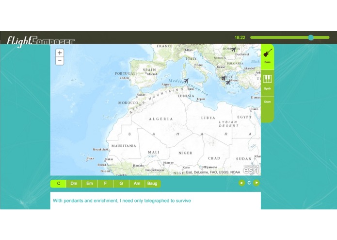The image size is (337, 240).
Task: Click the 18:22 time display
Action: [x=240, y=37]
